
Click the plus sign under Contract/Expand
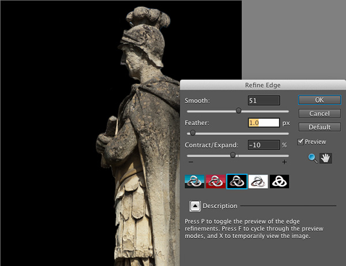284,163
